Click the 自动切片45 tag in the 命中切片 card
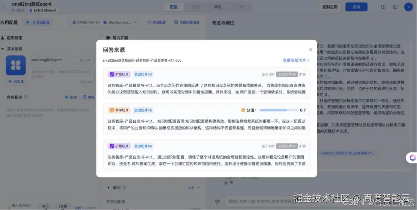This screenshot has width=417, height=210. tap(143, 110)
